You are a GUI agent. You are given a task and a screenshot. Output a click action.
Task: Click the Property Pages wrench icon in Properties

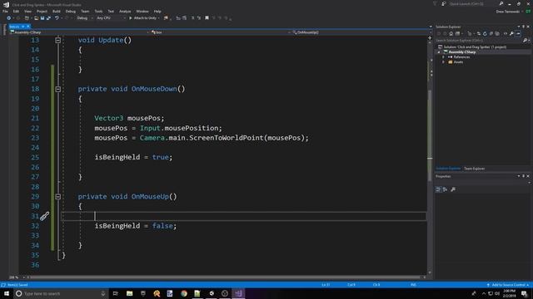pos(453,189)
